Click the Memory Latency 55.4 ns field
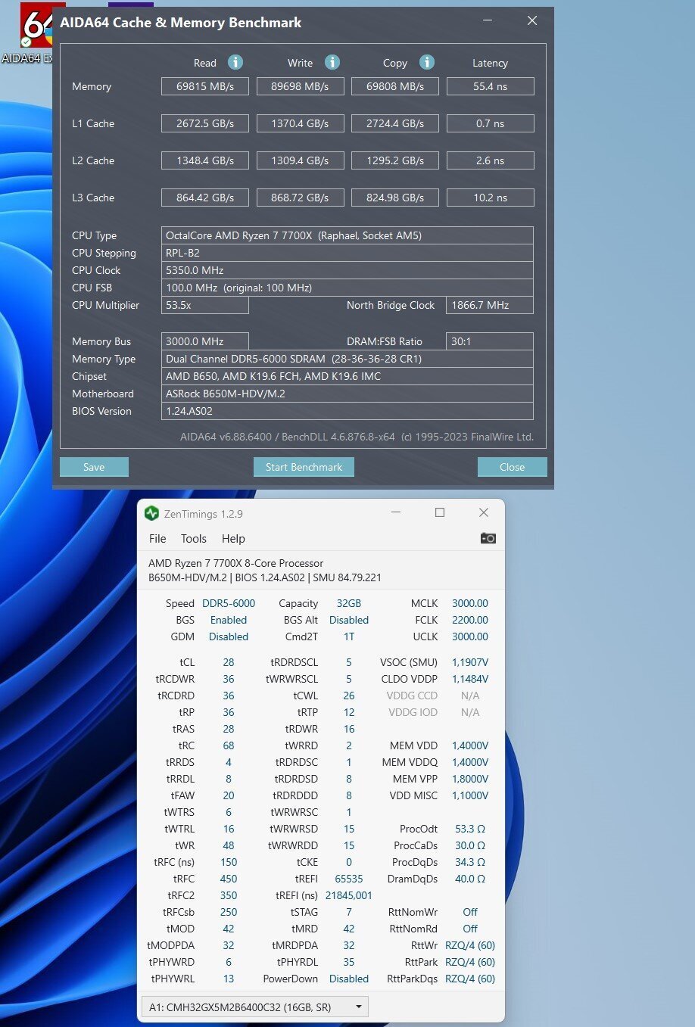The height and width of the screenshot is (1027, 695). coord(490,86)
